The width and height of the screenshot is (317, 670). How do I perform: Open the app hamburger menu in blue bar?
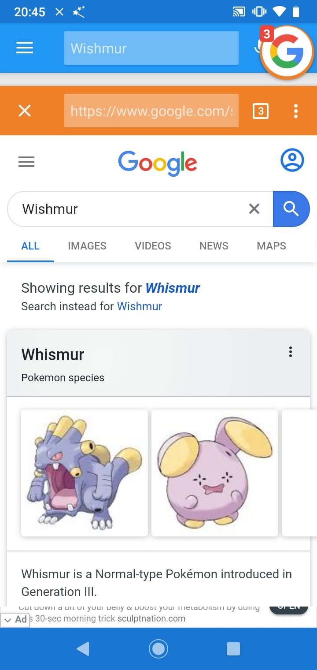[25, 48]
